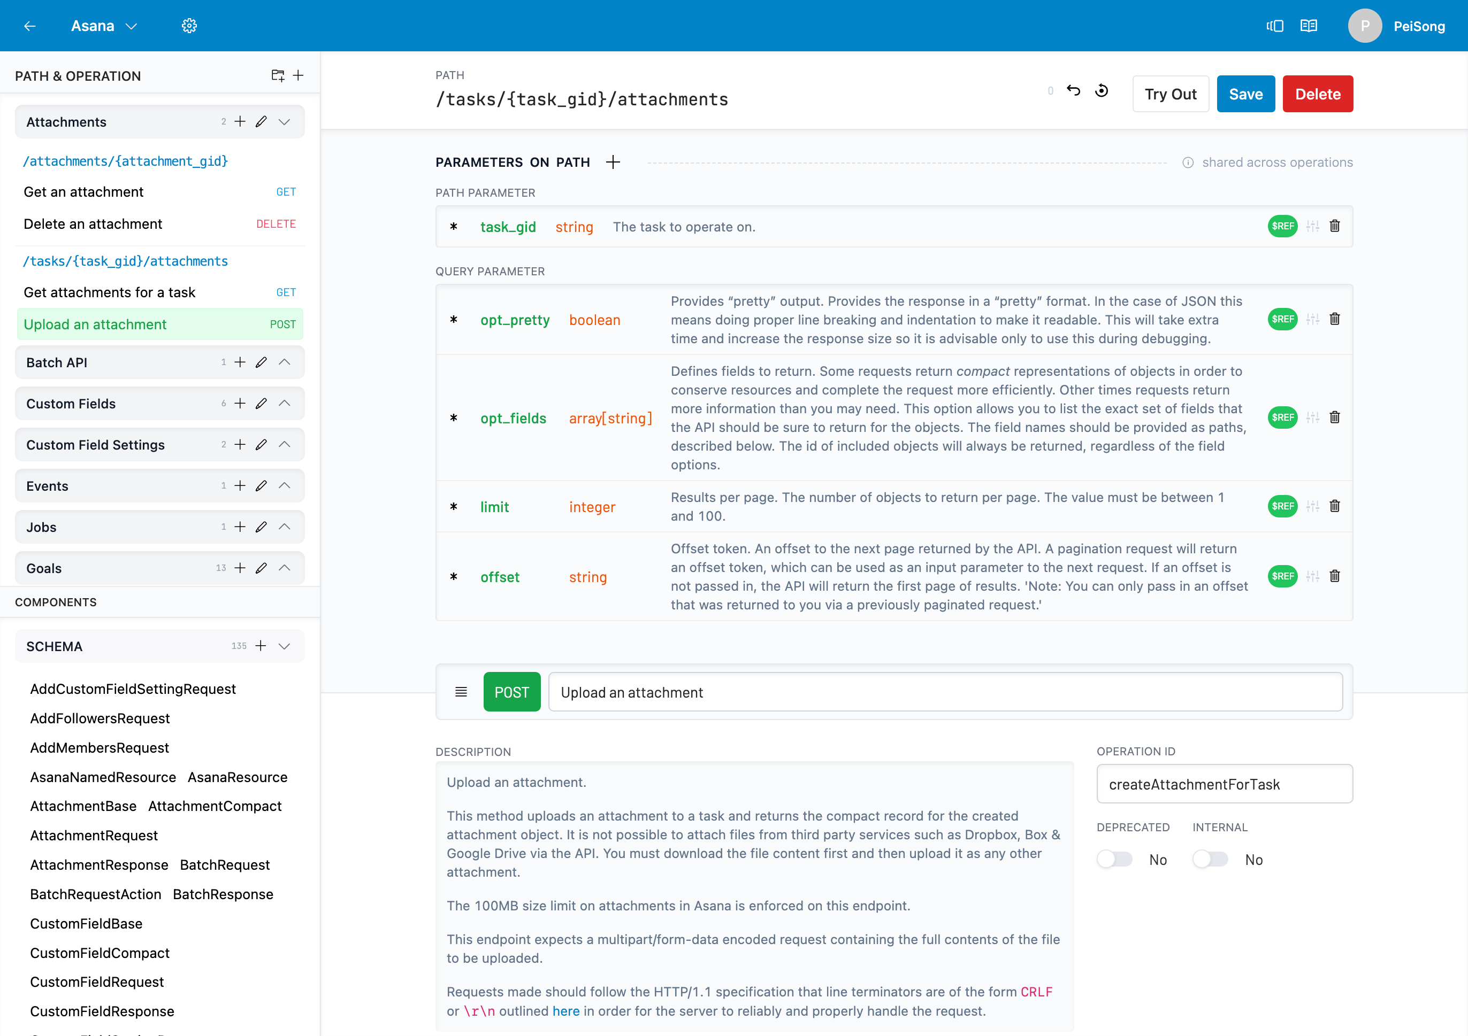Viewport: 1468px width, 1036px height.
Task: Select Delete an attachment operation
Action: coord(160,223)
